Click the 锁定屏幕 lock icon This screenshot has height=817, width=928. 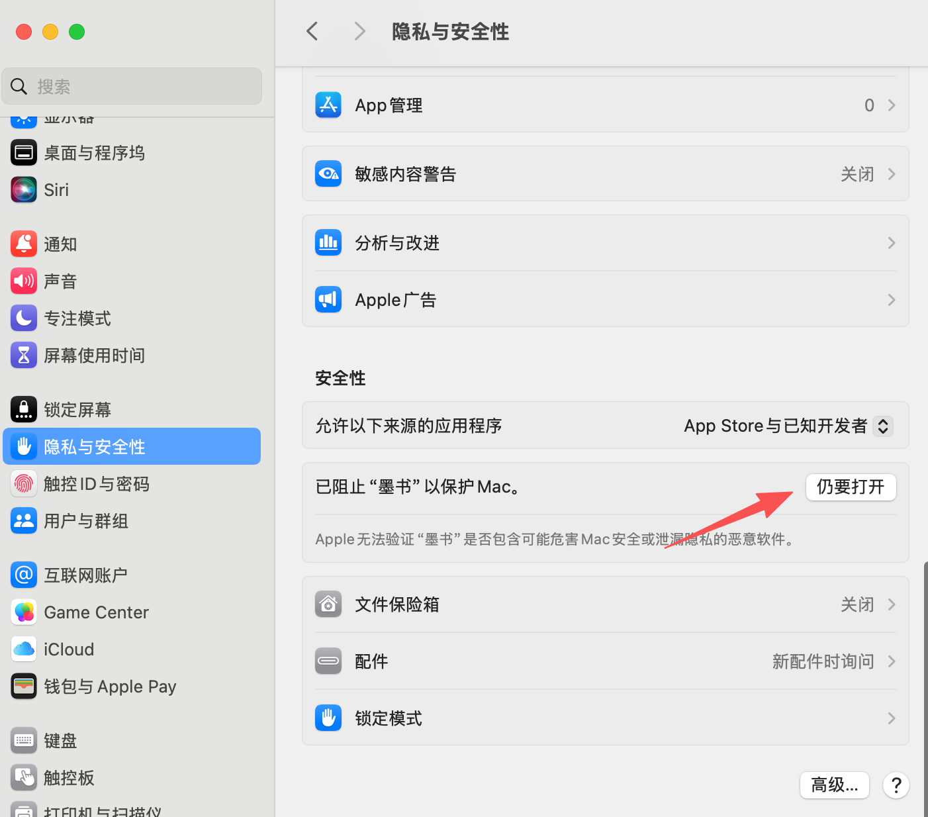(24, 410)
